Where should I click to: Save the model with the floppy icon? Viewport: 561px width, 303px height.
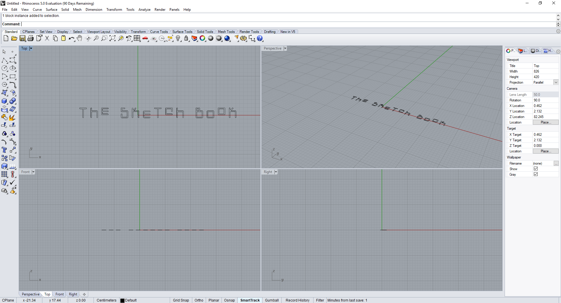[x=22, y=38]
